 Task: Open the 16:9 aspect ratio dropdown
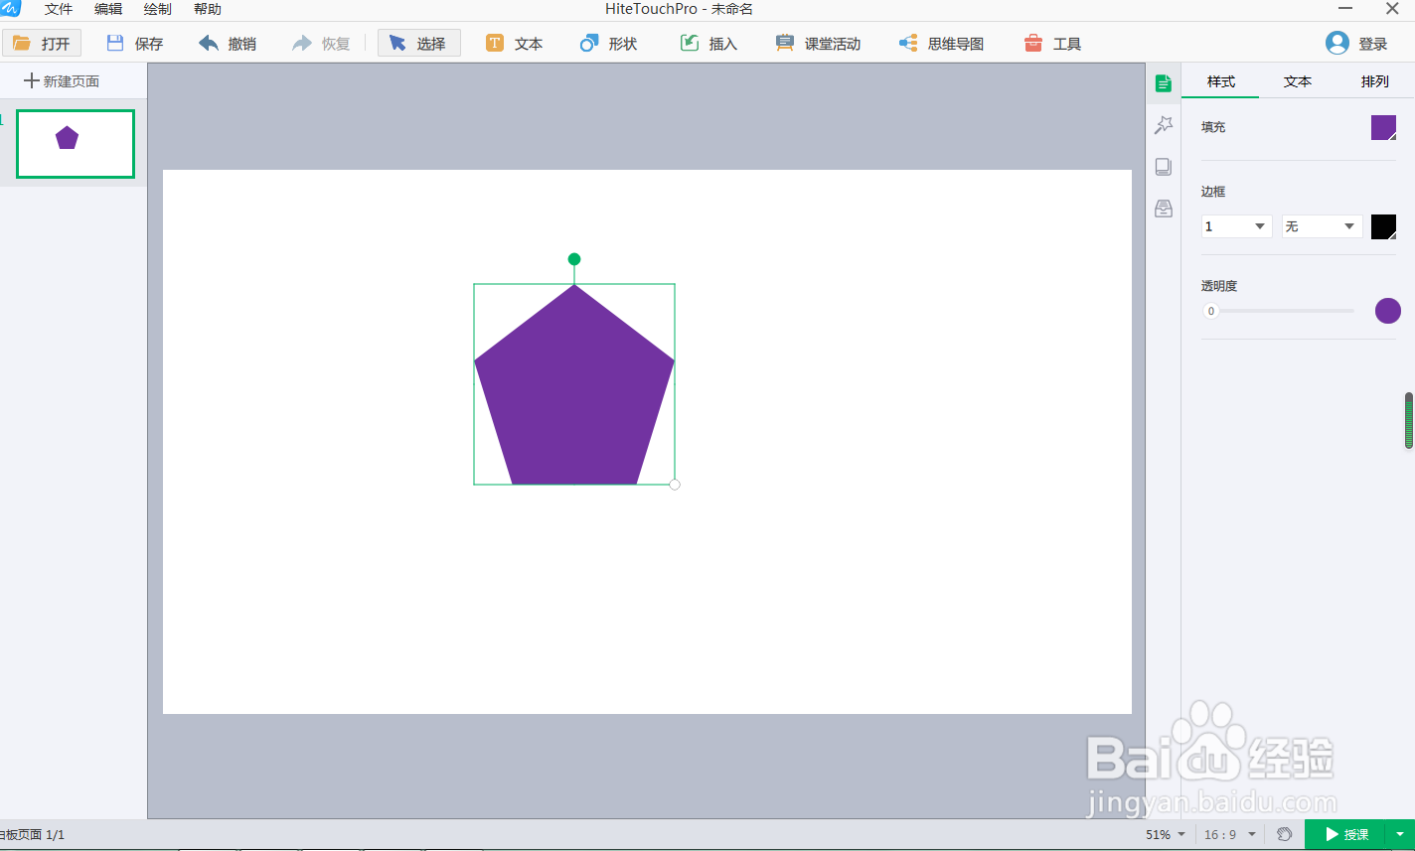tap(1228, 834)
